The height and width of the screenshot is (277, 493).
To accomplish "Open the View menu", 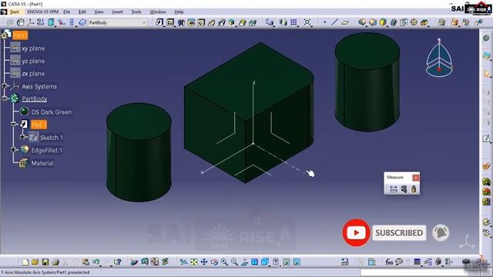I will coord(99,12).
